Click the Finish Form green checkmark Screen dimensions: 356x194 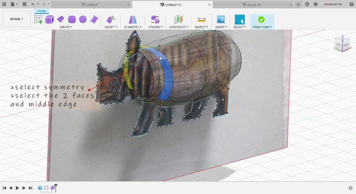pos(261,20)
